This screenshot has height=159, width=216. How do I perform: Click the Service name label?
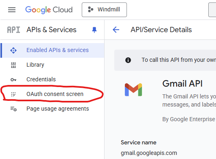(x=138, y=142)
